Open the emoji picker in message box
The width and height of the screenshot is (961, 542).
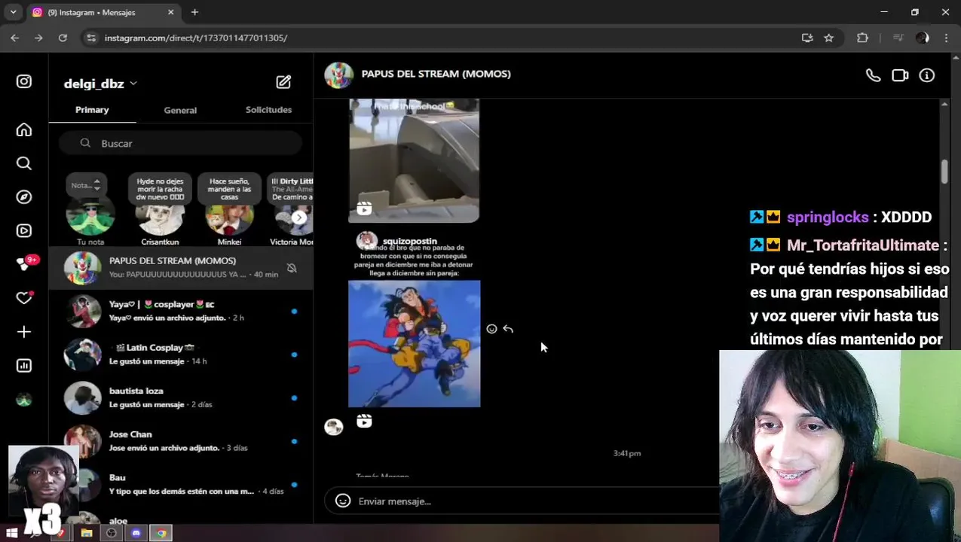click(343, 501)
